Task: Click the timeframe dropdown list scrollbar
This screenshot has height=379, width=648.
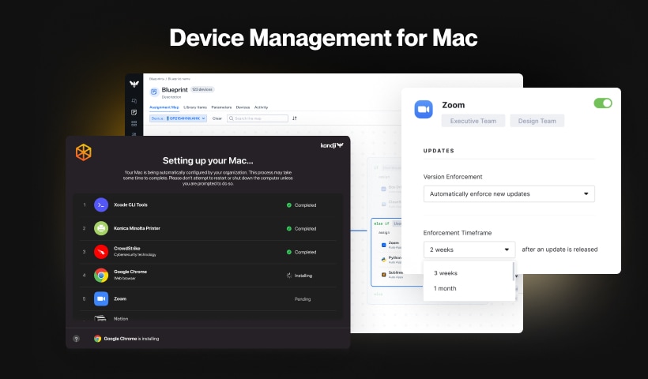Action: [514, 272]
